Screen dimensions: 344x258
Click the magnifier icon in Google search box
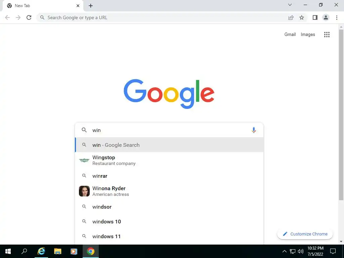point(84,130)
